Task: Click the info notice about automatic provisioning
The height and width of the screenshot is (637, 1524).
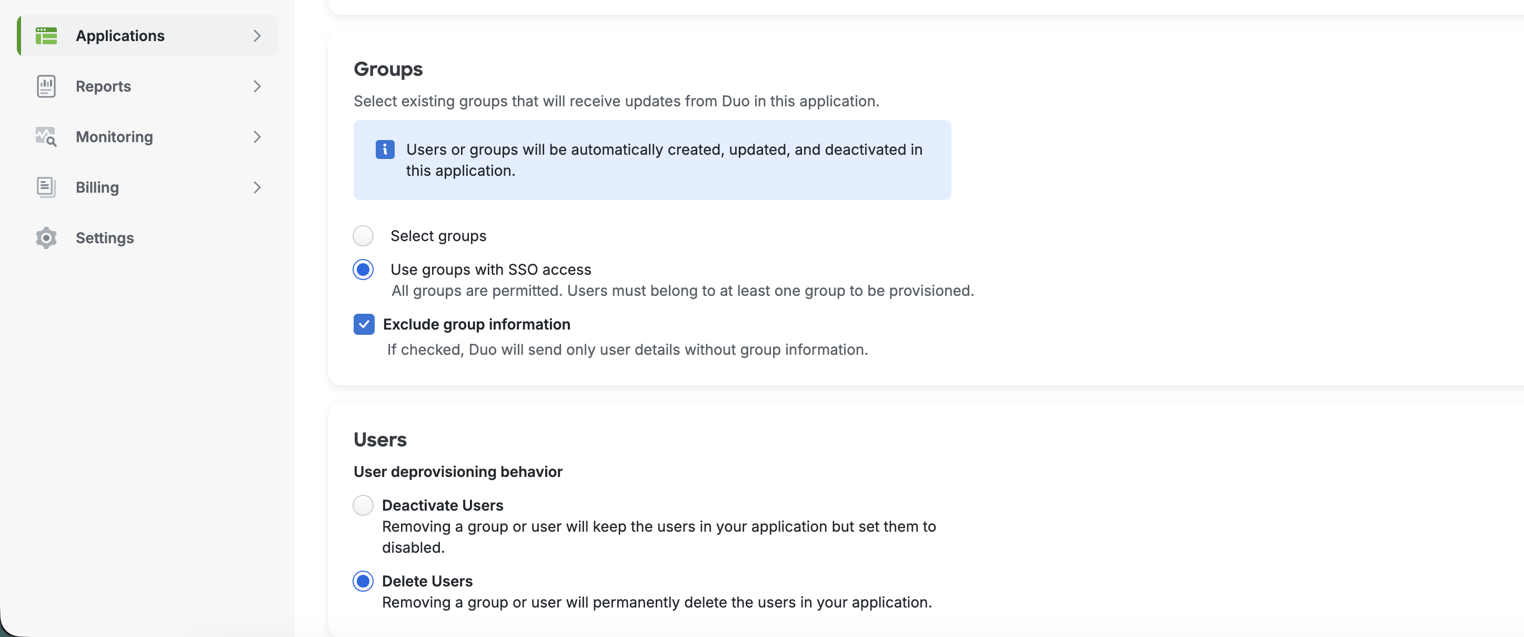Action: tap(652, 160)
